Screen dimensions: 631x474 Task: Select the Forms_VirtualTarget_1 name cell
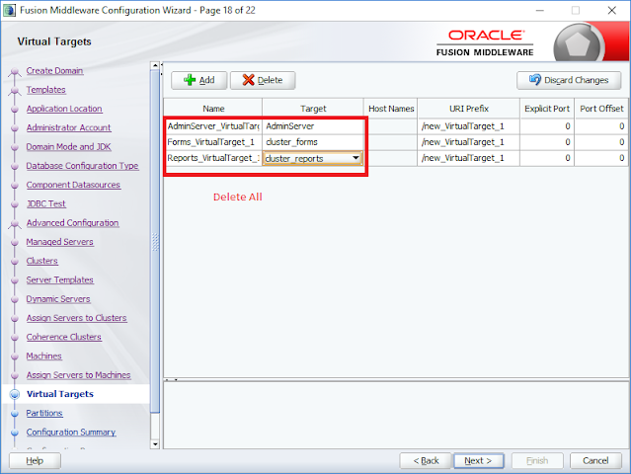pyautogui.click(x=213, y=142)
